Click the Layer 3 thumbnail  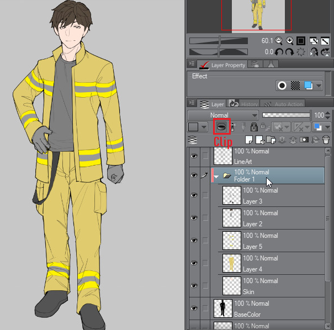click(231, 195)
